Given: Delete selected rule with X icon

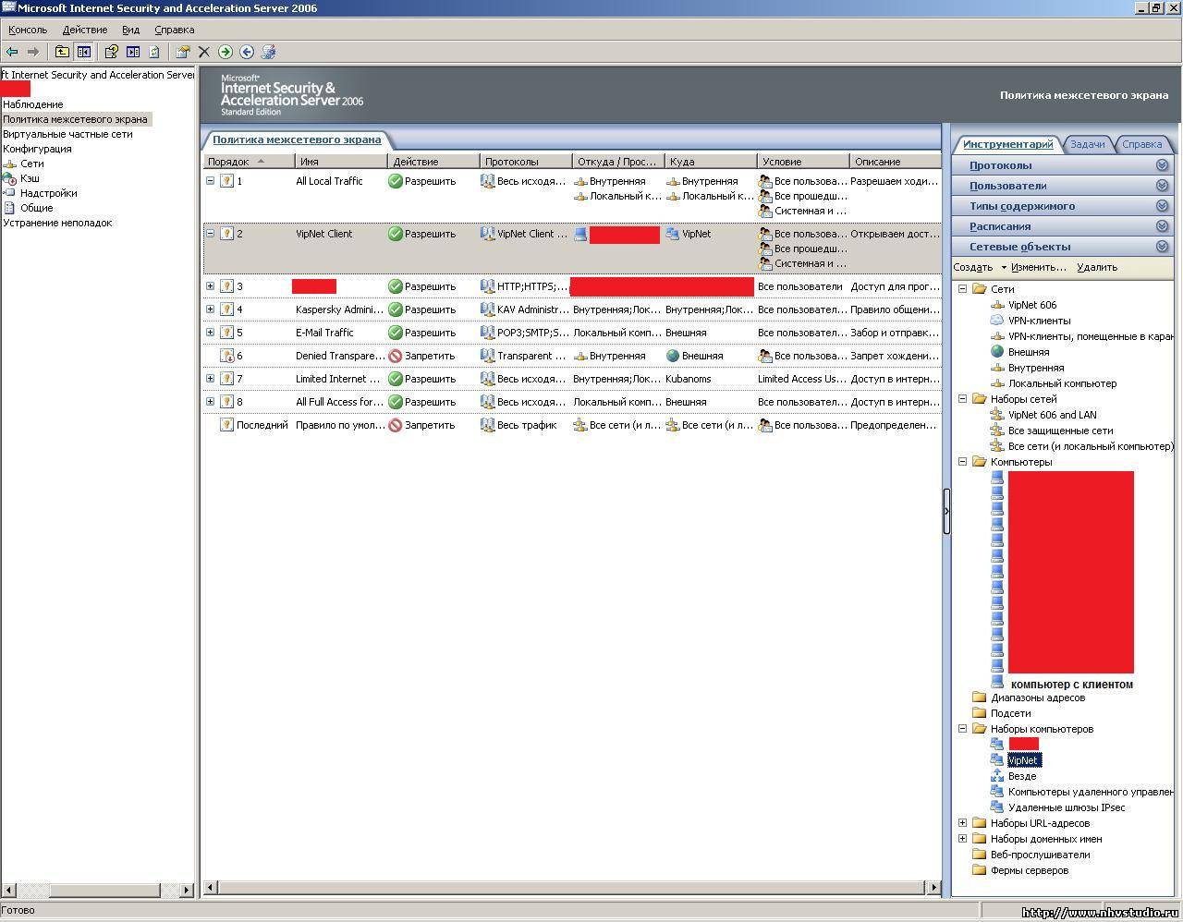Looking at the screenshot, I should coord(204,52).
